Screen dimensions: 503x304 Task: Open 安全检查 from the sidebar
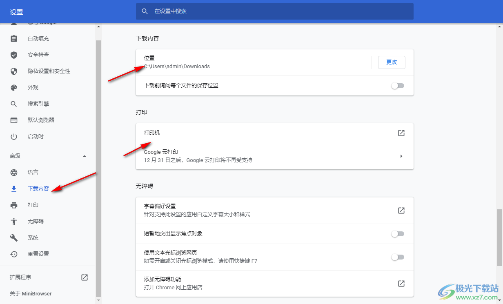[x=14, y=55]
